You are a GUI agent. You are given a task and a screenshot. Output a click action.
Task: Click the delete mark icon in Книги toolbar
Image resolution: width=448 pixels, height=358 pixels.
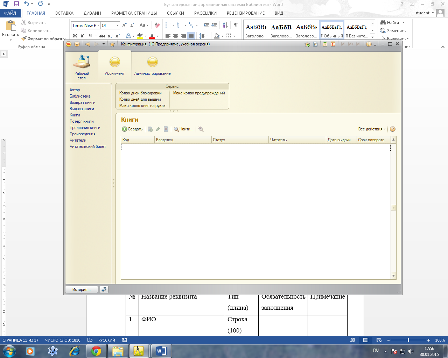click(166, 129)
